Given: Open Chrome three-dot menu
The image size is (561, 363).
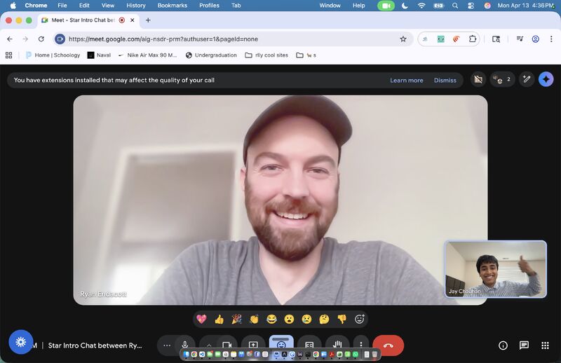Looking at the screenshot, I should (551, 39).
